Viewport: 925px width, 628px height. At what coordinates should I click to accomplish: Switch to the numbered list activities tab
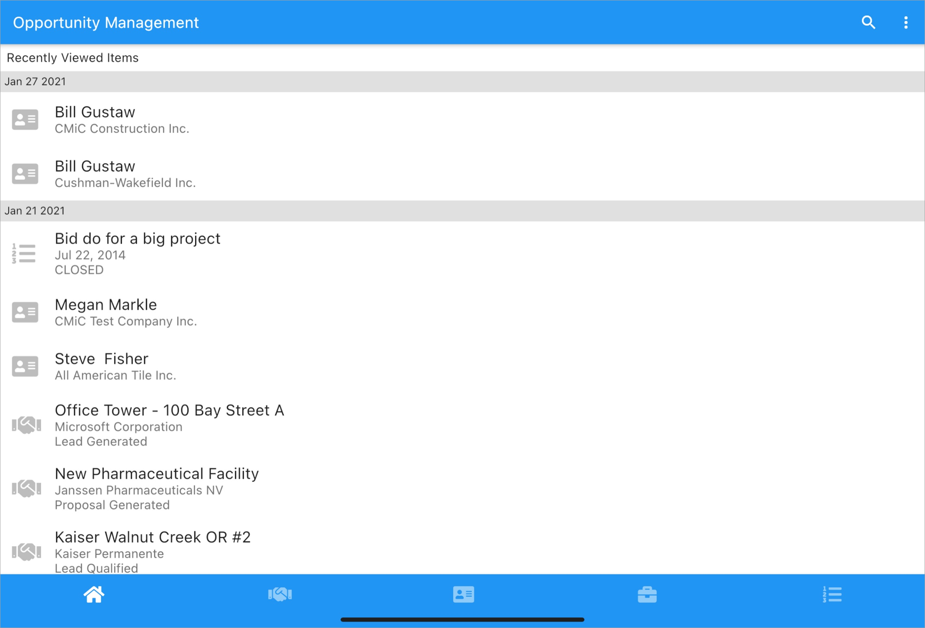[832, 594]
